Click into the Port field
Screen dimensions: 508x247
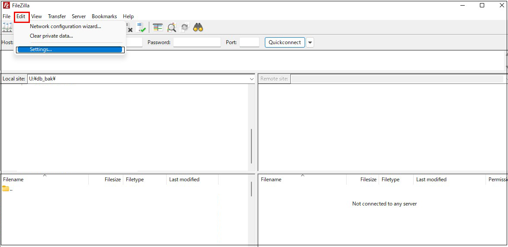click(x=250, y=42)
